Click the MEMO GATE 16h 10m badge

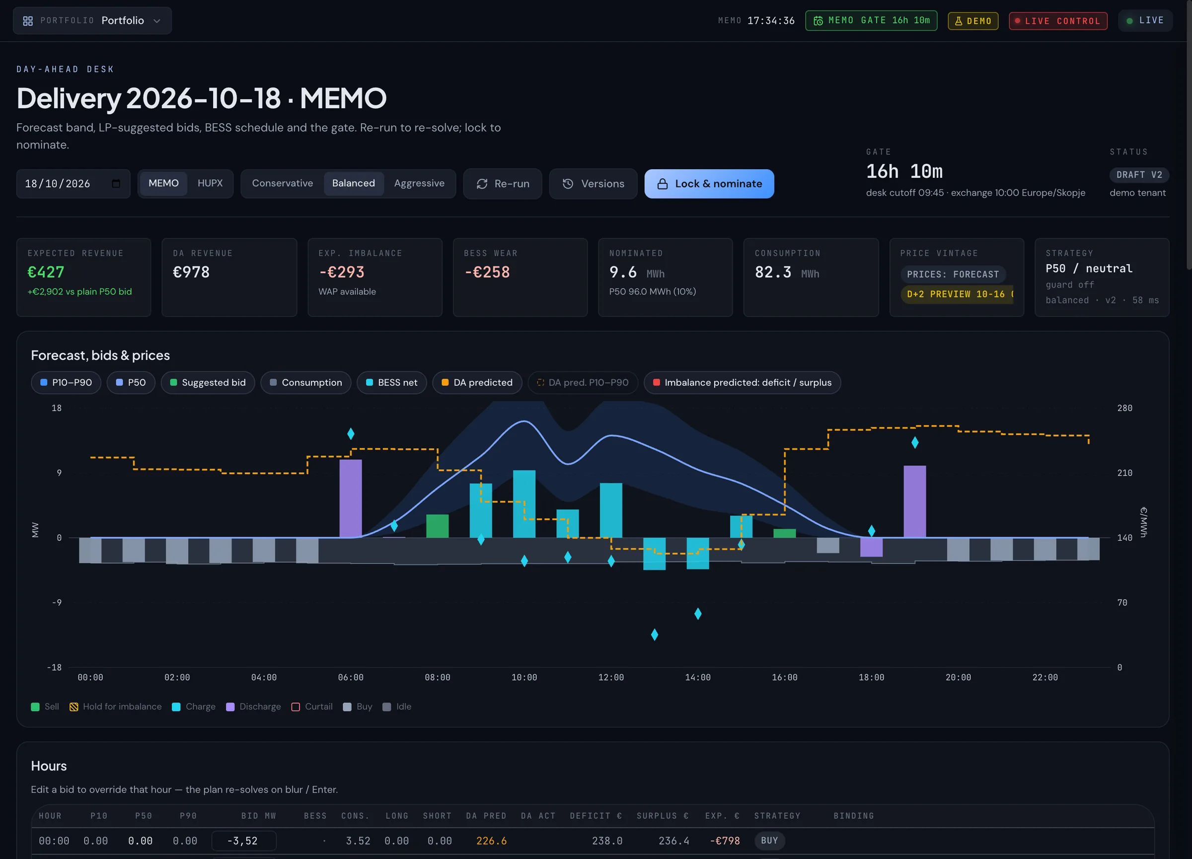pos(871,20)
